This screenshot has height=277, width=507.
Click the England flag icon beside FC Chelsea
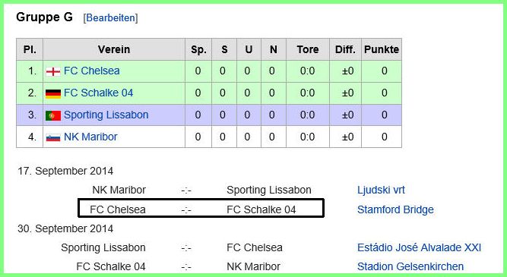[53, 71]
